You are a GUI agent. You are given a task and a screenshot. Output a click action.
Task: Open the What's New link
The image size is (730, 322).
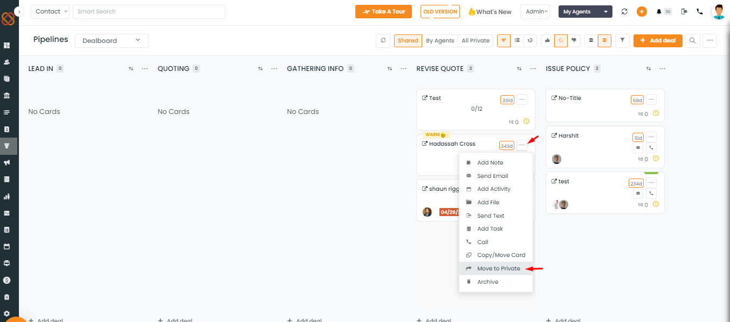pos(490,11)
